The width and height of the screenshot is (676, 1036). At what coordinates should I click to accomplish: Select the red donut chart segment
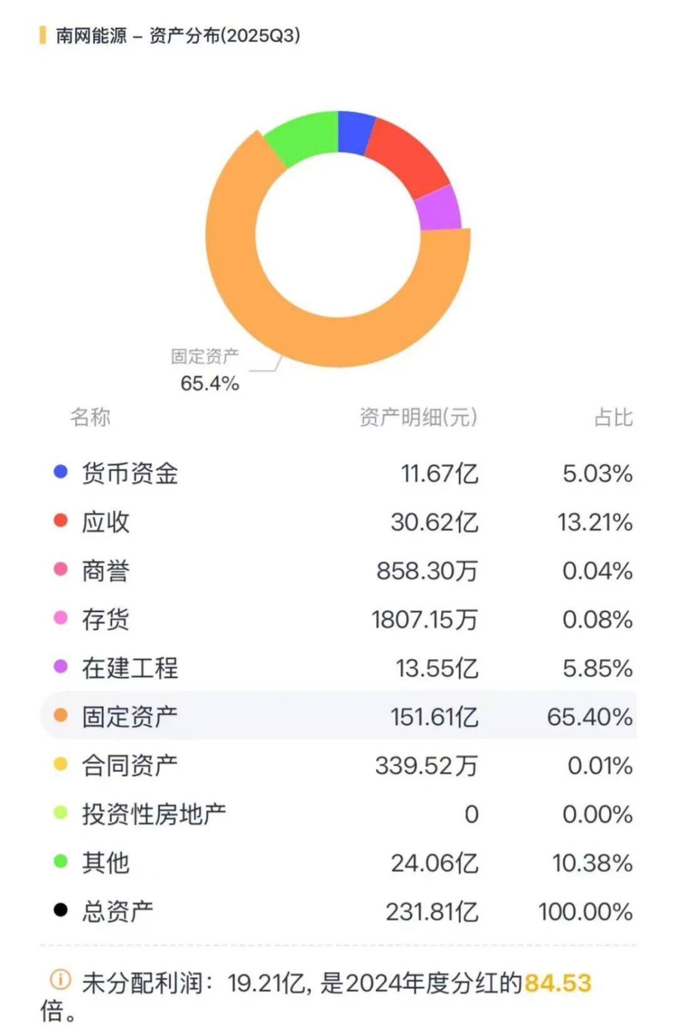pos(407,156)
